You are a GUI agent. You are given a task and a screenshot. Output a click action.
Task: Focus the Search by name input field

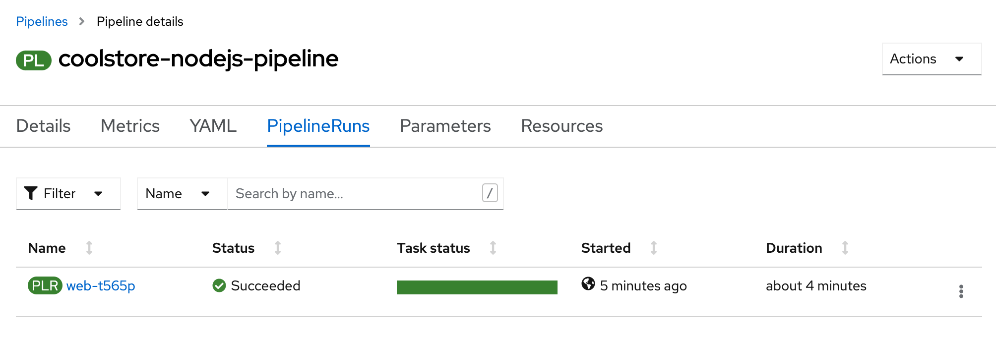(366, 194)
